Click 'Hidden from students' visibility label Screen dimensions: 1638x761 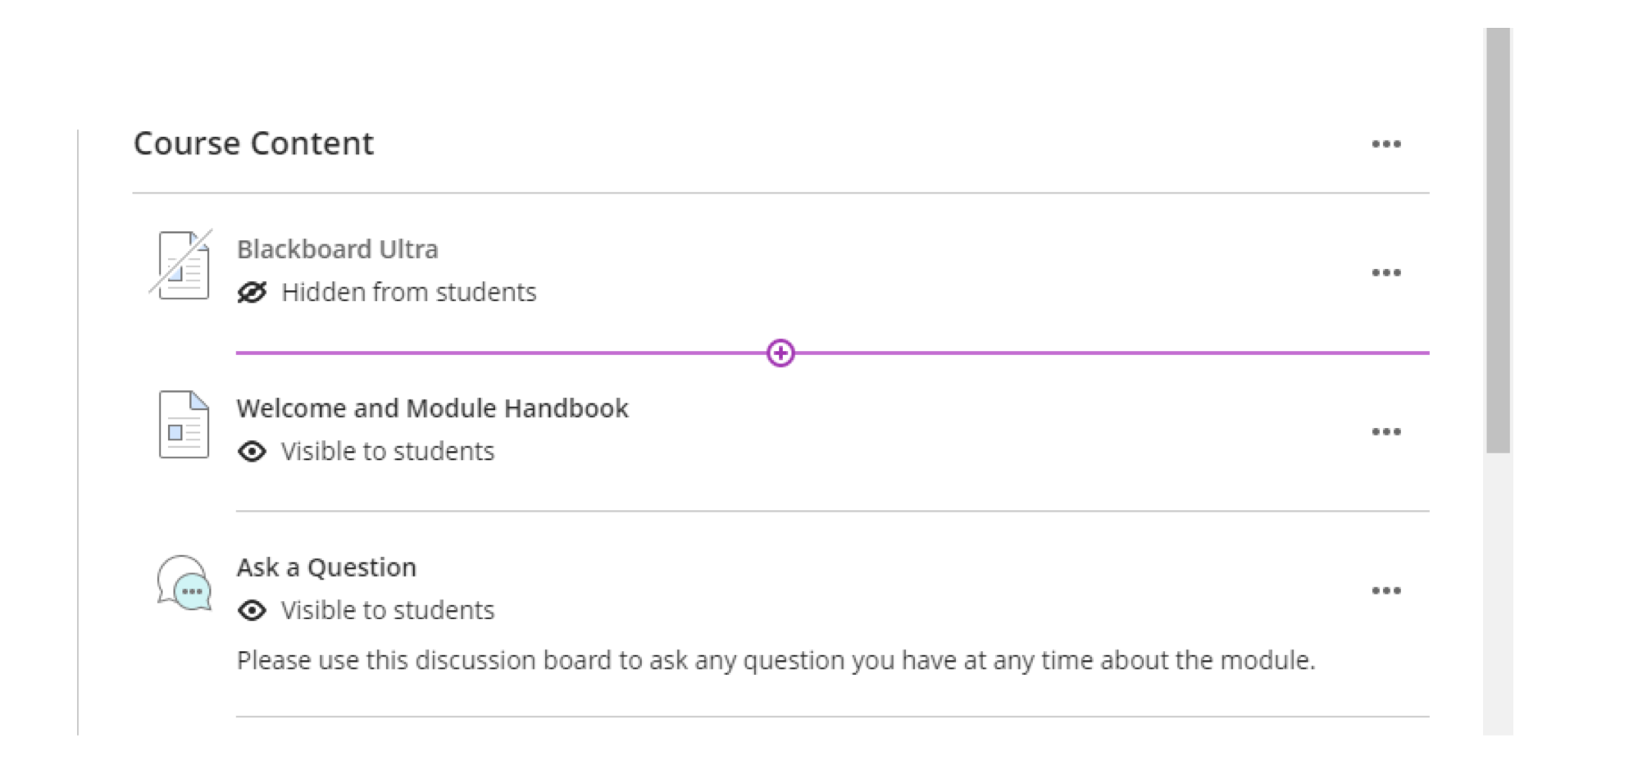coord(408,293)
